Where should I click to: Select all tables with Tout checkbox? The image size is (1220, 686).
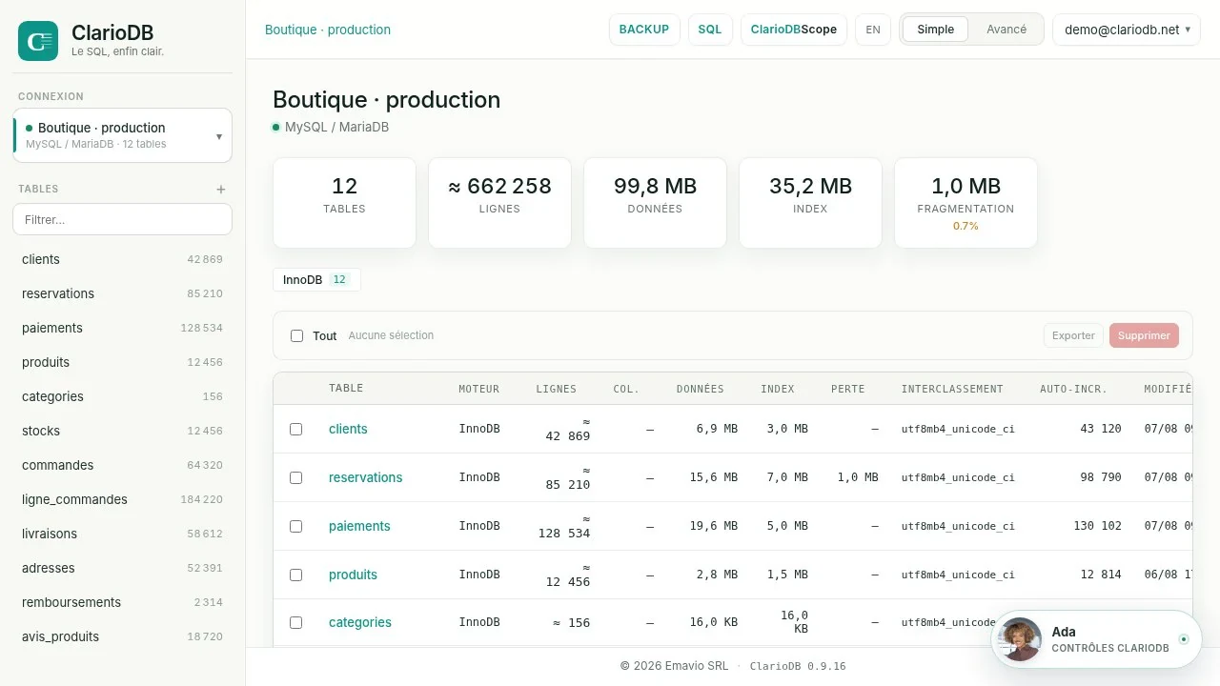point(296,335)
